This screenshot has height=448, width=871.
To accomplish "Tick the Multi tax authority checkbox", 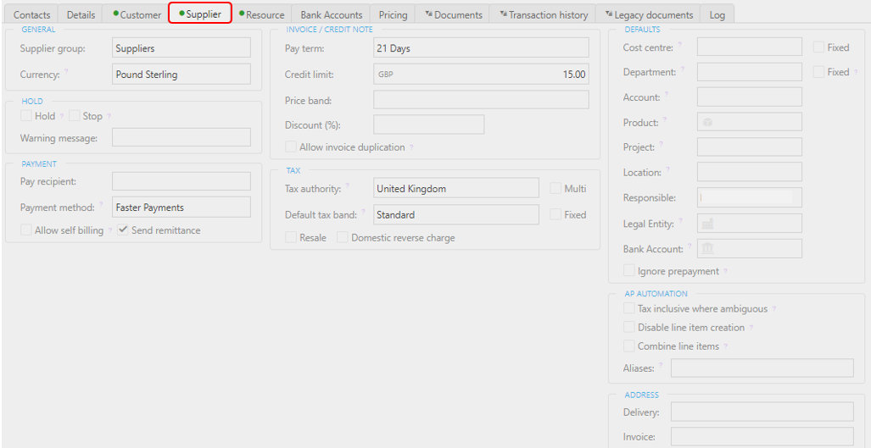I will pyautogui.click(x=556, y=189).
